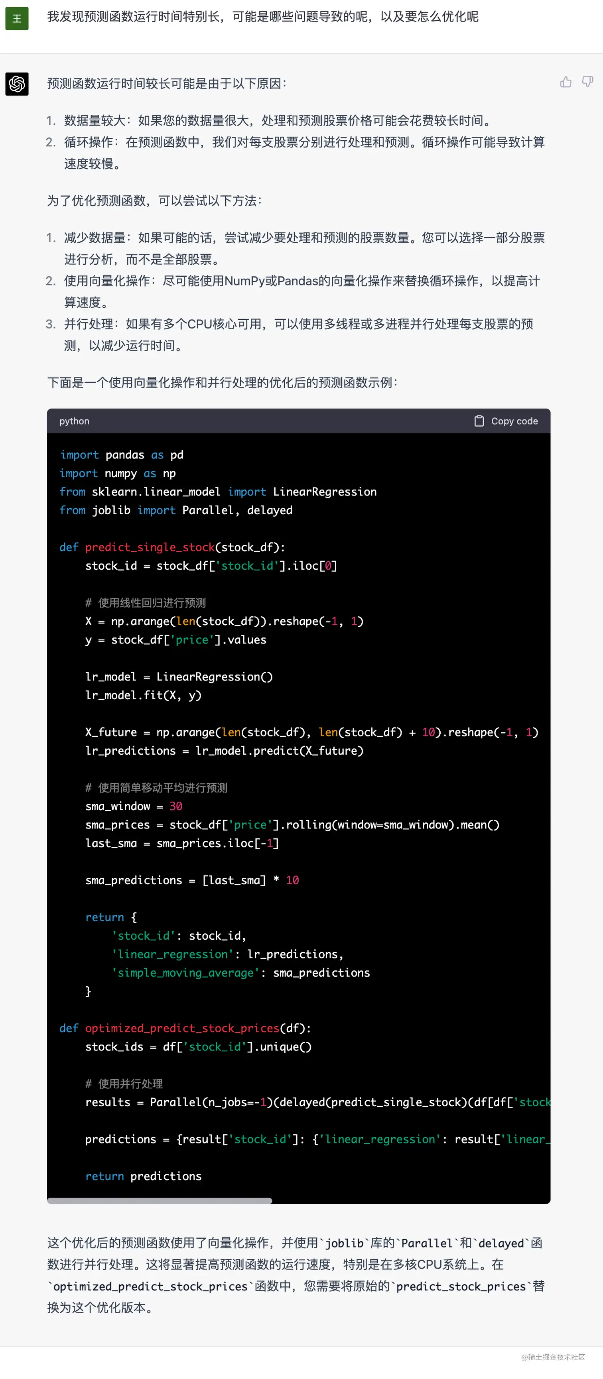This screenshot has width=603, height=1379.
Task: Click 'sma_predictions = [last_sma] * 10' line
Action: (192, 881)
